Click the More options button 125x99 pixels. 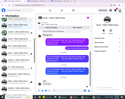(77, 27)
